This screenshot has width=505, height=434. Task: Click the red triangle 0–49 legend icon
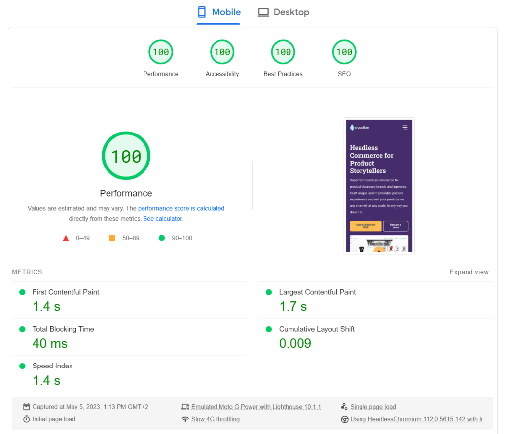pyautogui.click(x=66, y=238)
